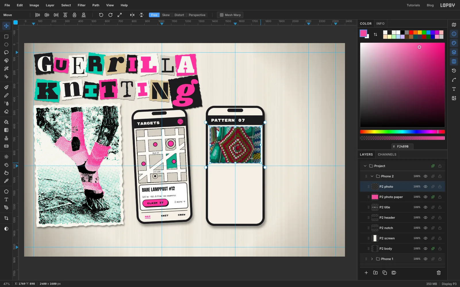Image resolution: width=460 pixels, height=287 pixels.
Task: Select the Type tool in left toolbar
Action: click(6, 199)
